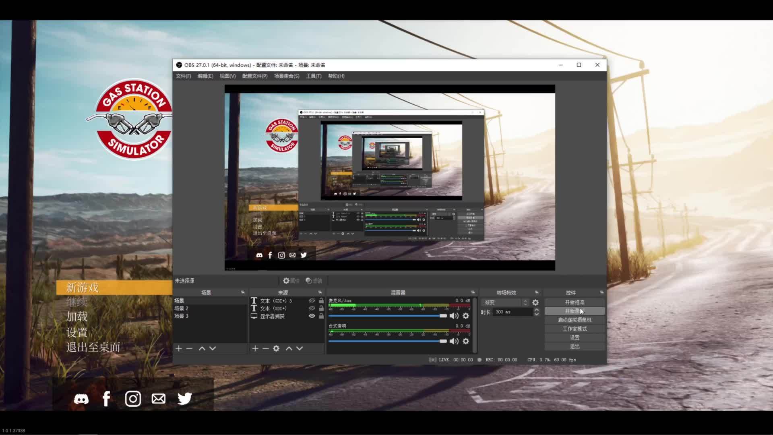
Task: Undock the 来源 panel with its float icon
Action: point(320,292)
